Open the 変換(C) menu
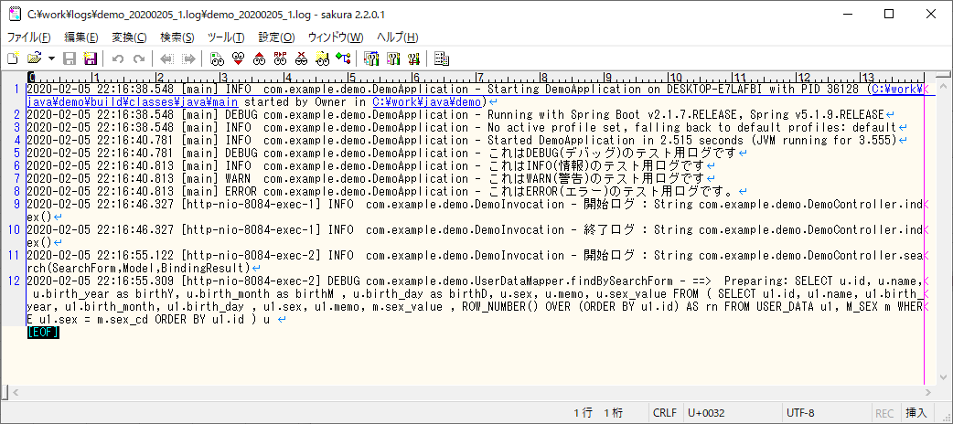Image resolution: width=953 pixels, height=424 pixels. [x=130, y=37]
